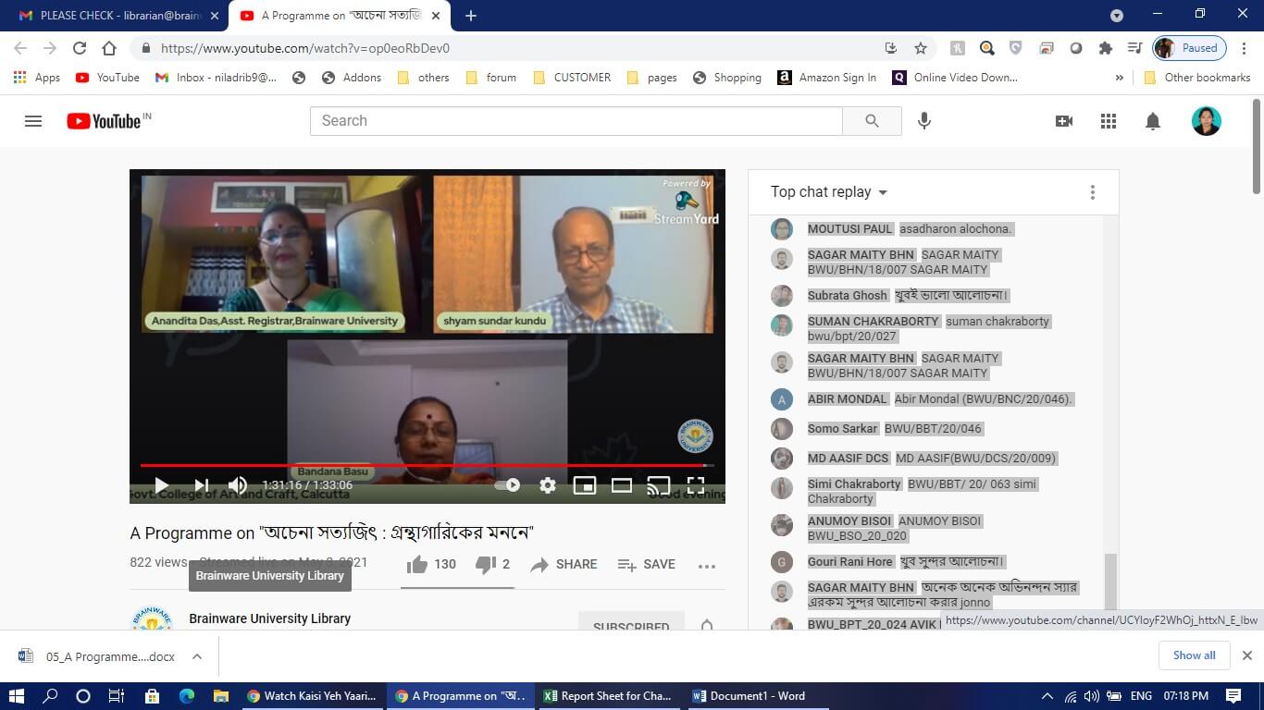
Task: Open video player settings gear
Action: click(548, 485)
